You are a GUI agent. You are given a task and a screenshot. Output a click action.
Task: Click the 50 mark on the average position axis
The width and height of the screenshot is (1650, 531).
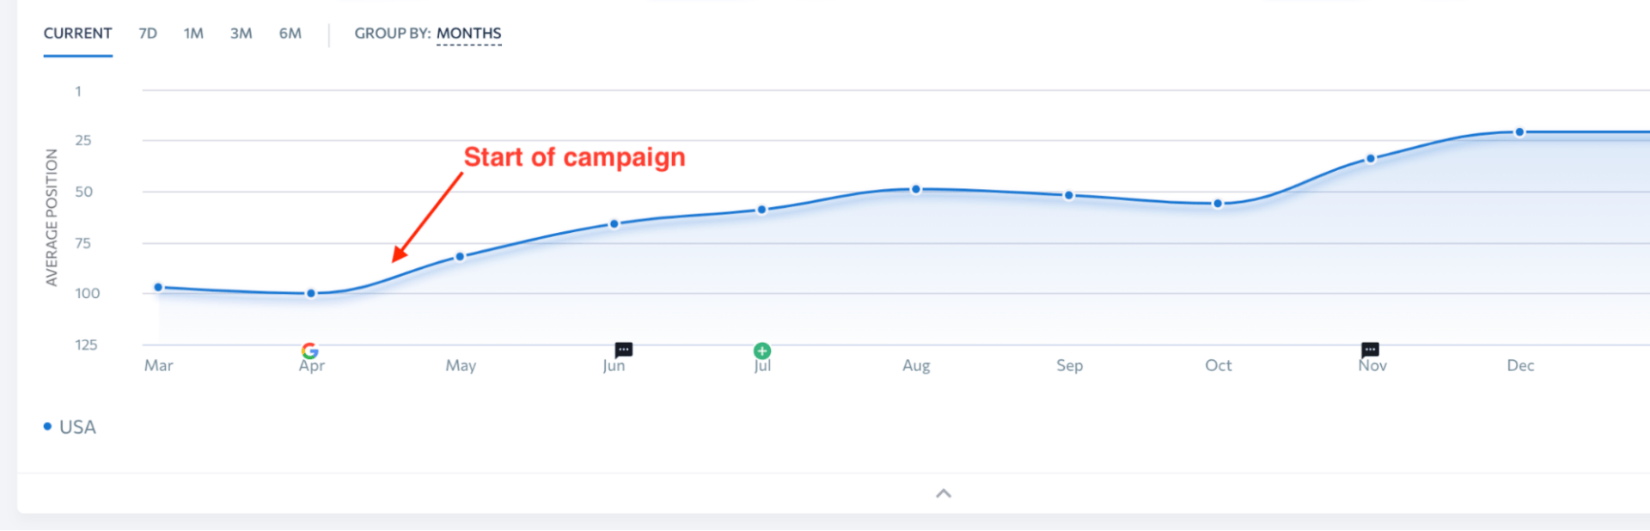click(x=85, y=192)
